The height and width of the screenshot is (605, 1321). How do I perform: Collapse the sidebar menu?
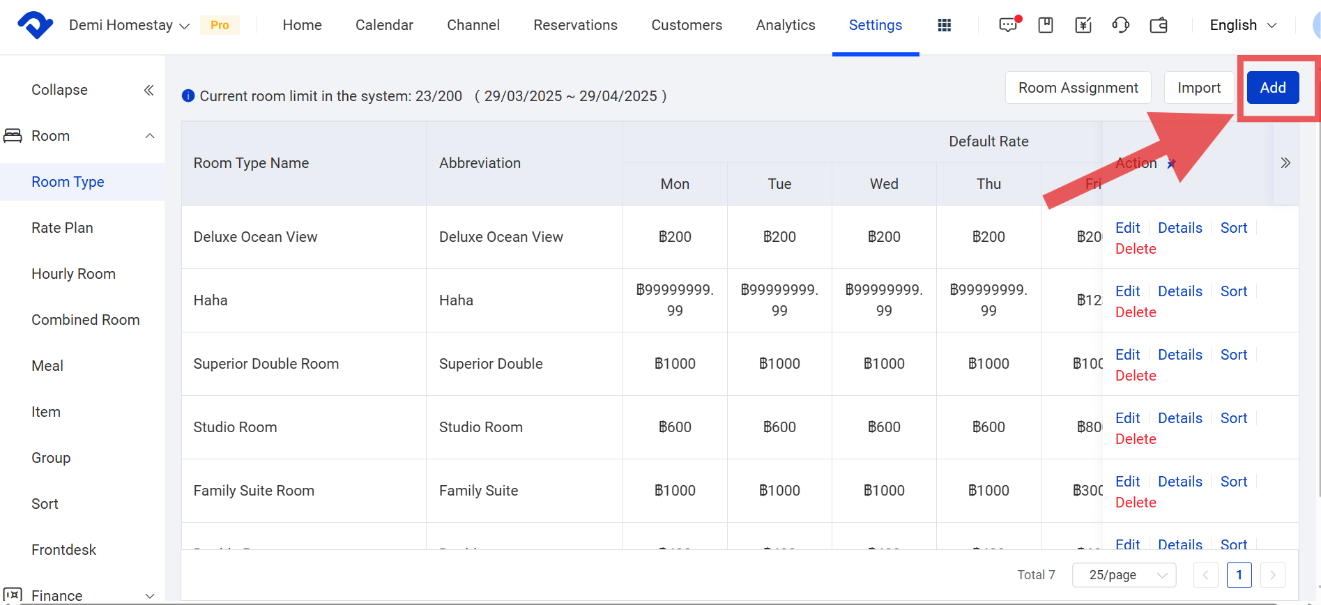coord(148,90)
